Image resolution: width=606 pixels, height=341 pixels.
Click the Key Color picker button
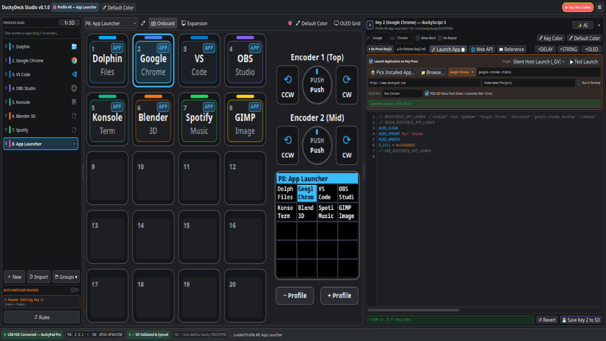pos(551,38)
